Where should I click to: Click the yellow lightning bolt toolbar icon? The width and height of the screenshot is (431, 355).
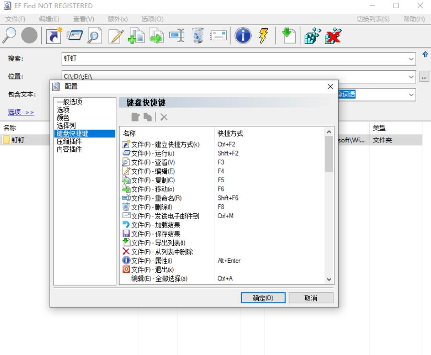click(x=263, y=35)
